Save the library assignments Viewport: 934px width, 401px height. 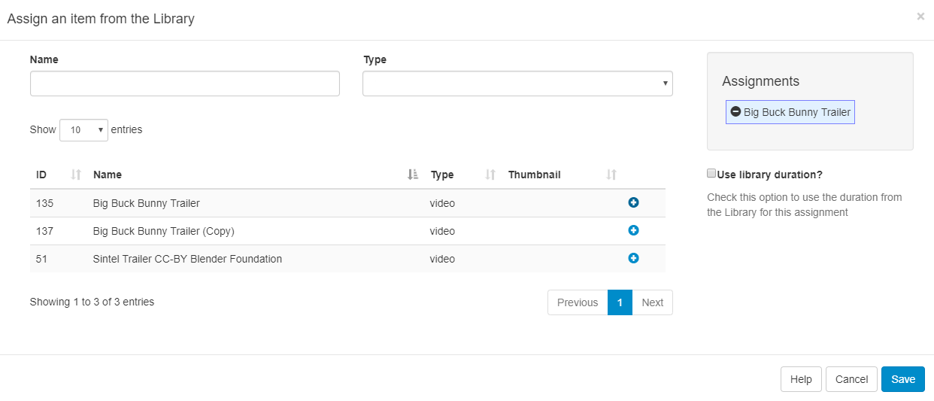pos(902,379)
